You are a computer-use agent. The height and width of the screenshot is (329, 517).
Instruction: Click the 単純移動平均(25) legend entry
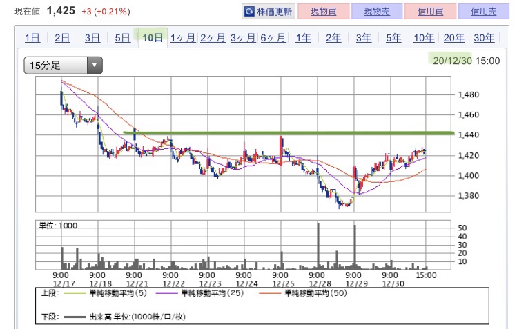point(199,292)
